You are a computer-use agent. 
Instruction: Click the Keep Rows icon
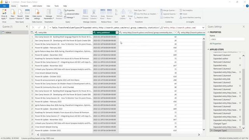pyautogui.click(x=103, y=12)
